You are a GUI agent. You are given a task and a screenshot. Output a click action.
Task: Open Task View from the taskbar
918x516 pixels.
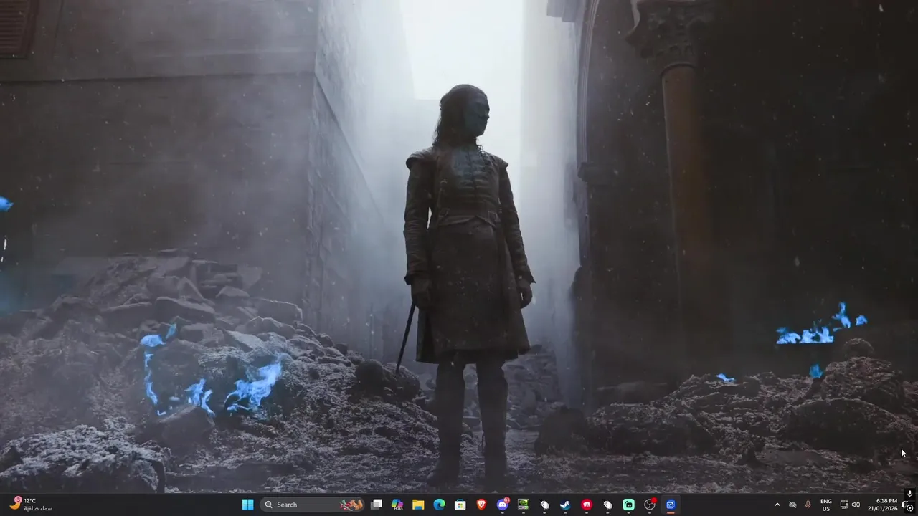click(377, 505)
